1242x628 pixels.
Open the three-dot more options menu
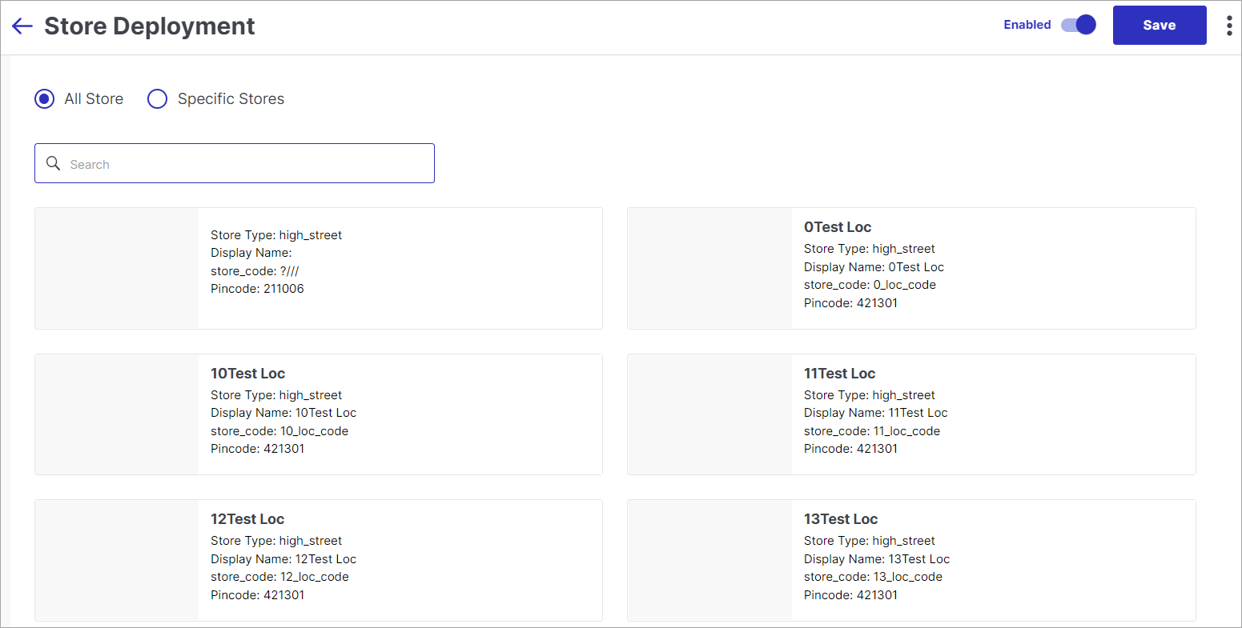point(1229,26)
